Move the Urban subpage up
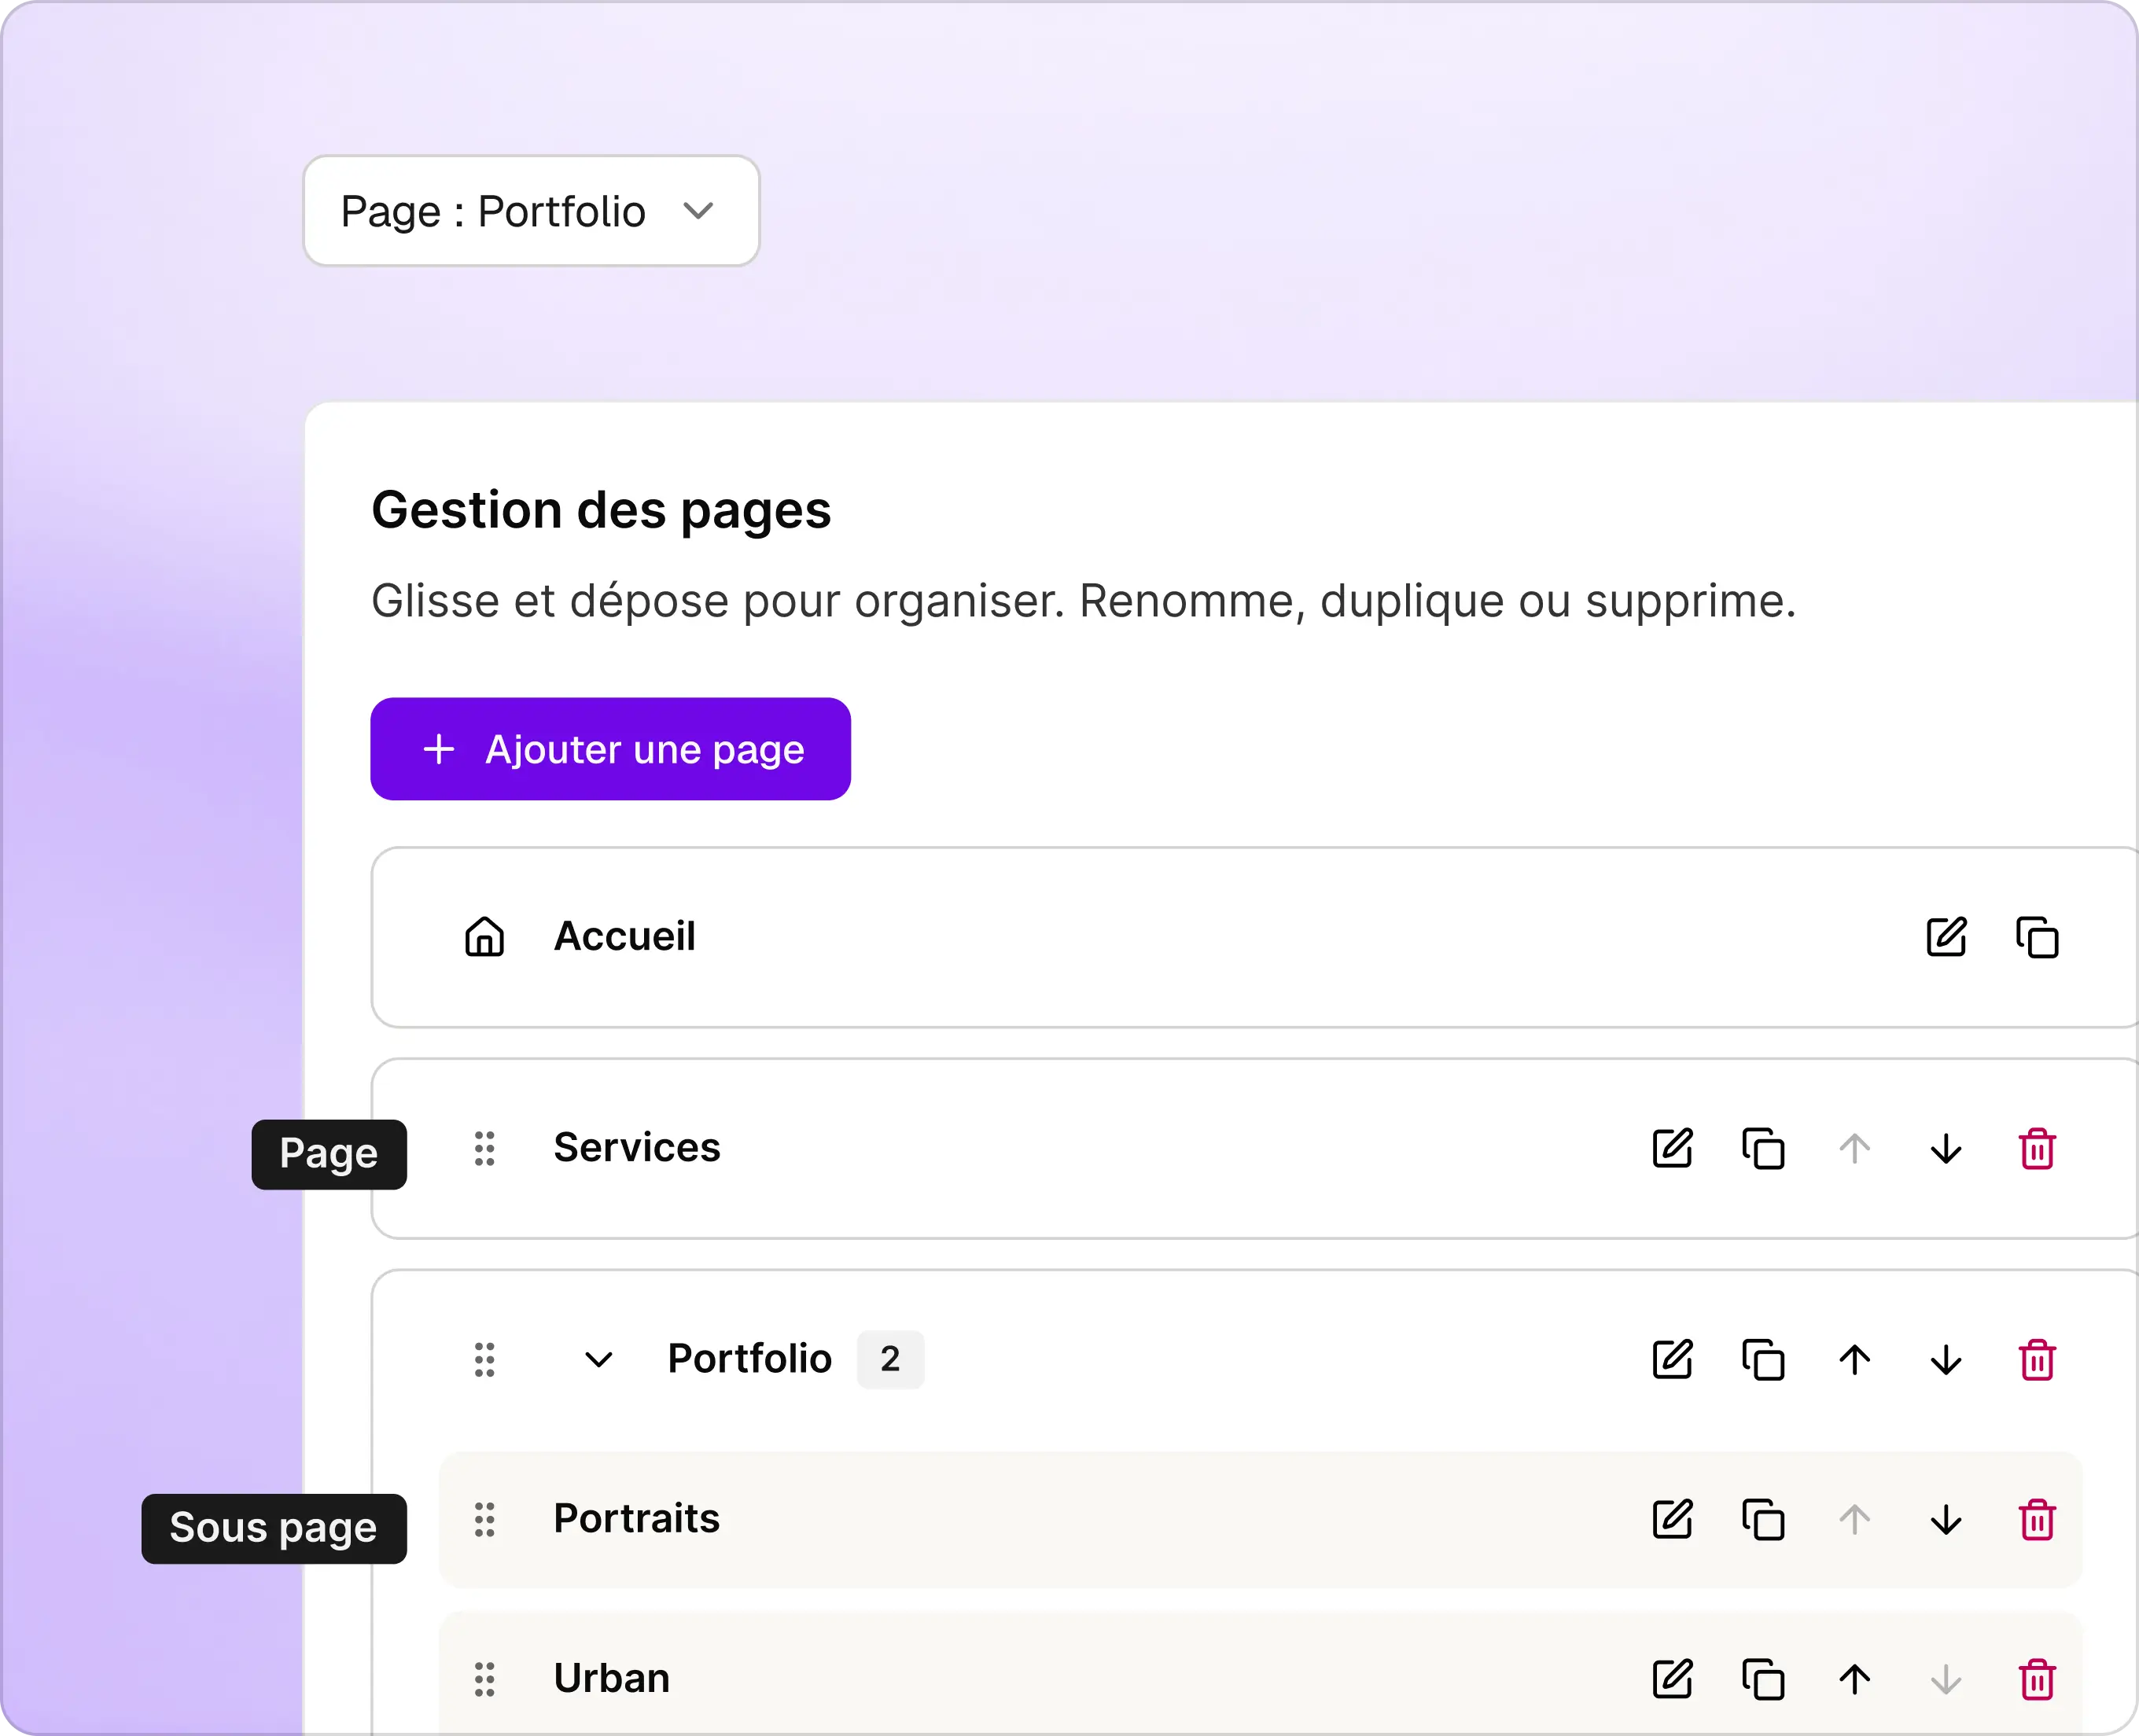2139x1736 pixels. 1854,1679
